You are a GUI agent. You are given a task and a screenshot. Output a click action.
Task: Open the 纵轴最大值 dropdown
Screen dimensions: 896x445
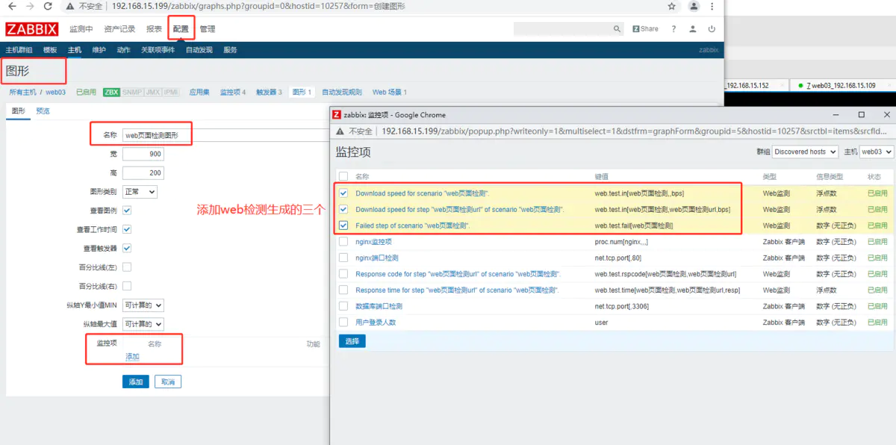click(143, 324)
